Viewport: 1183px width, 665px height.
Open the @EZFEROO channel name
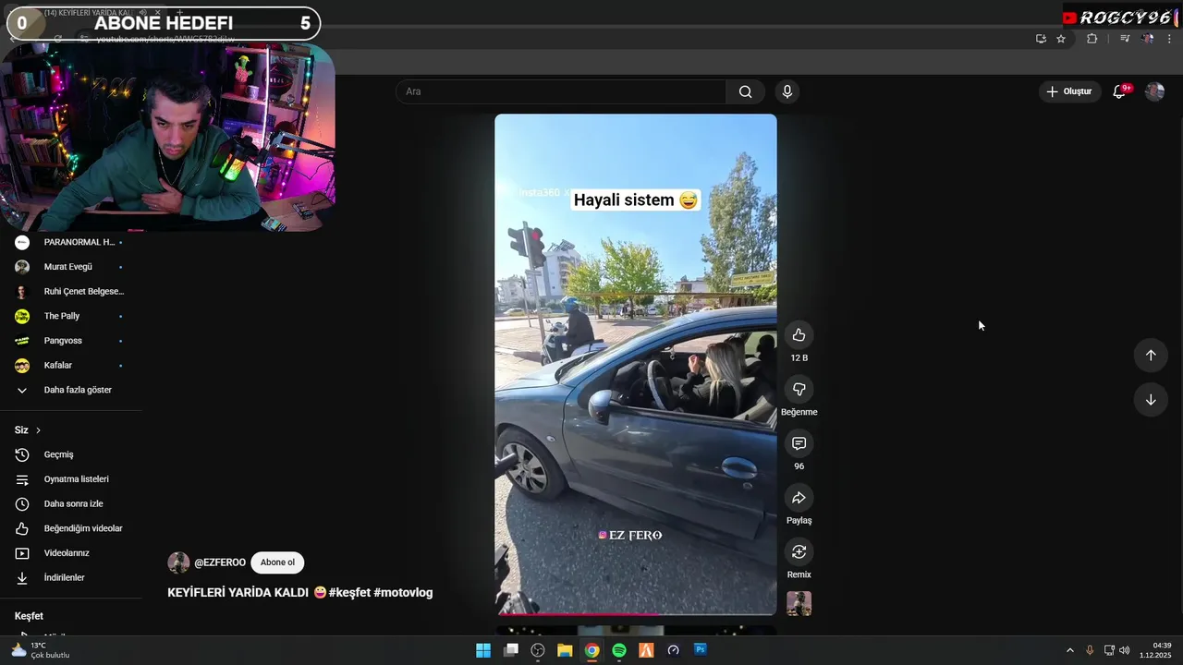point(220,562)
